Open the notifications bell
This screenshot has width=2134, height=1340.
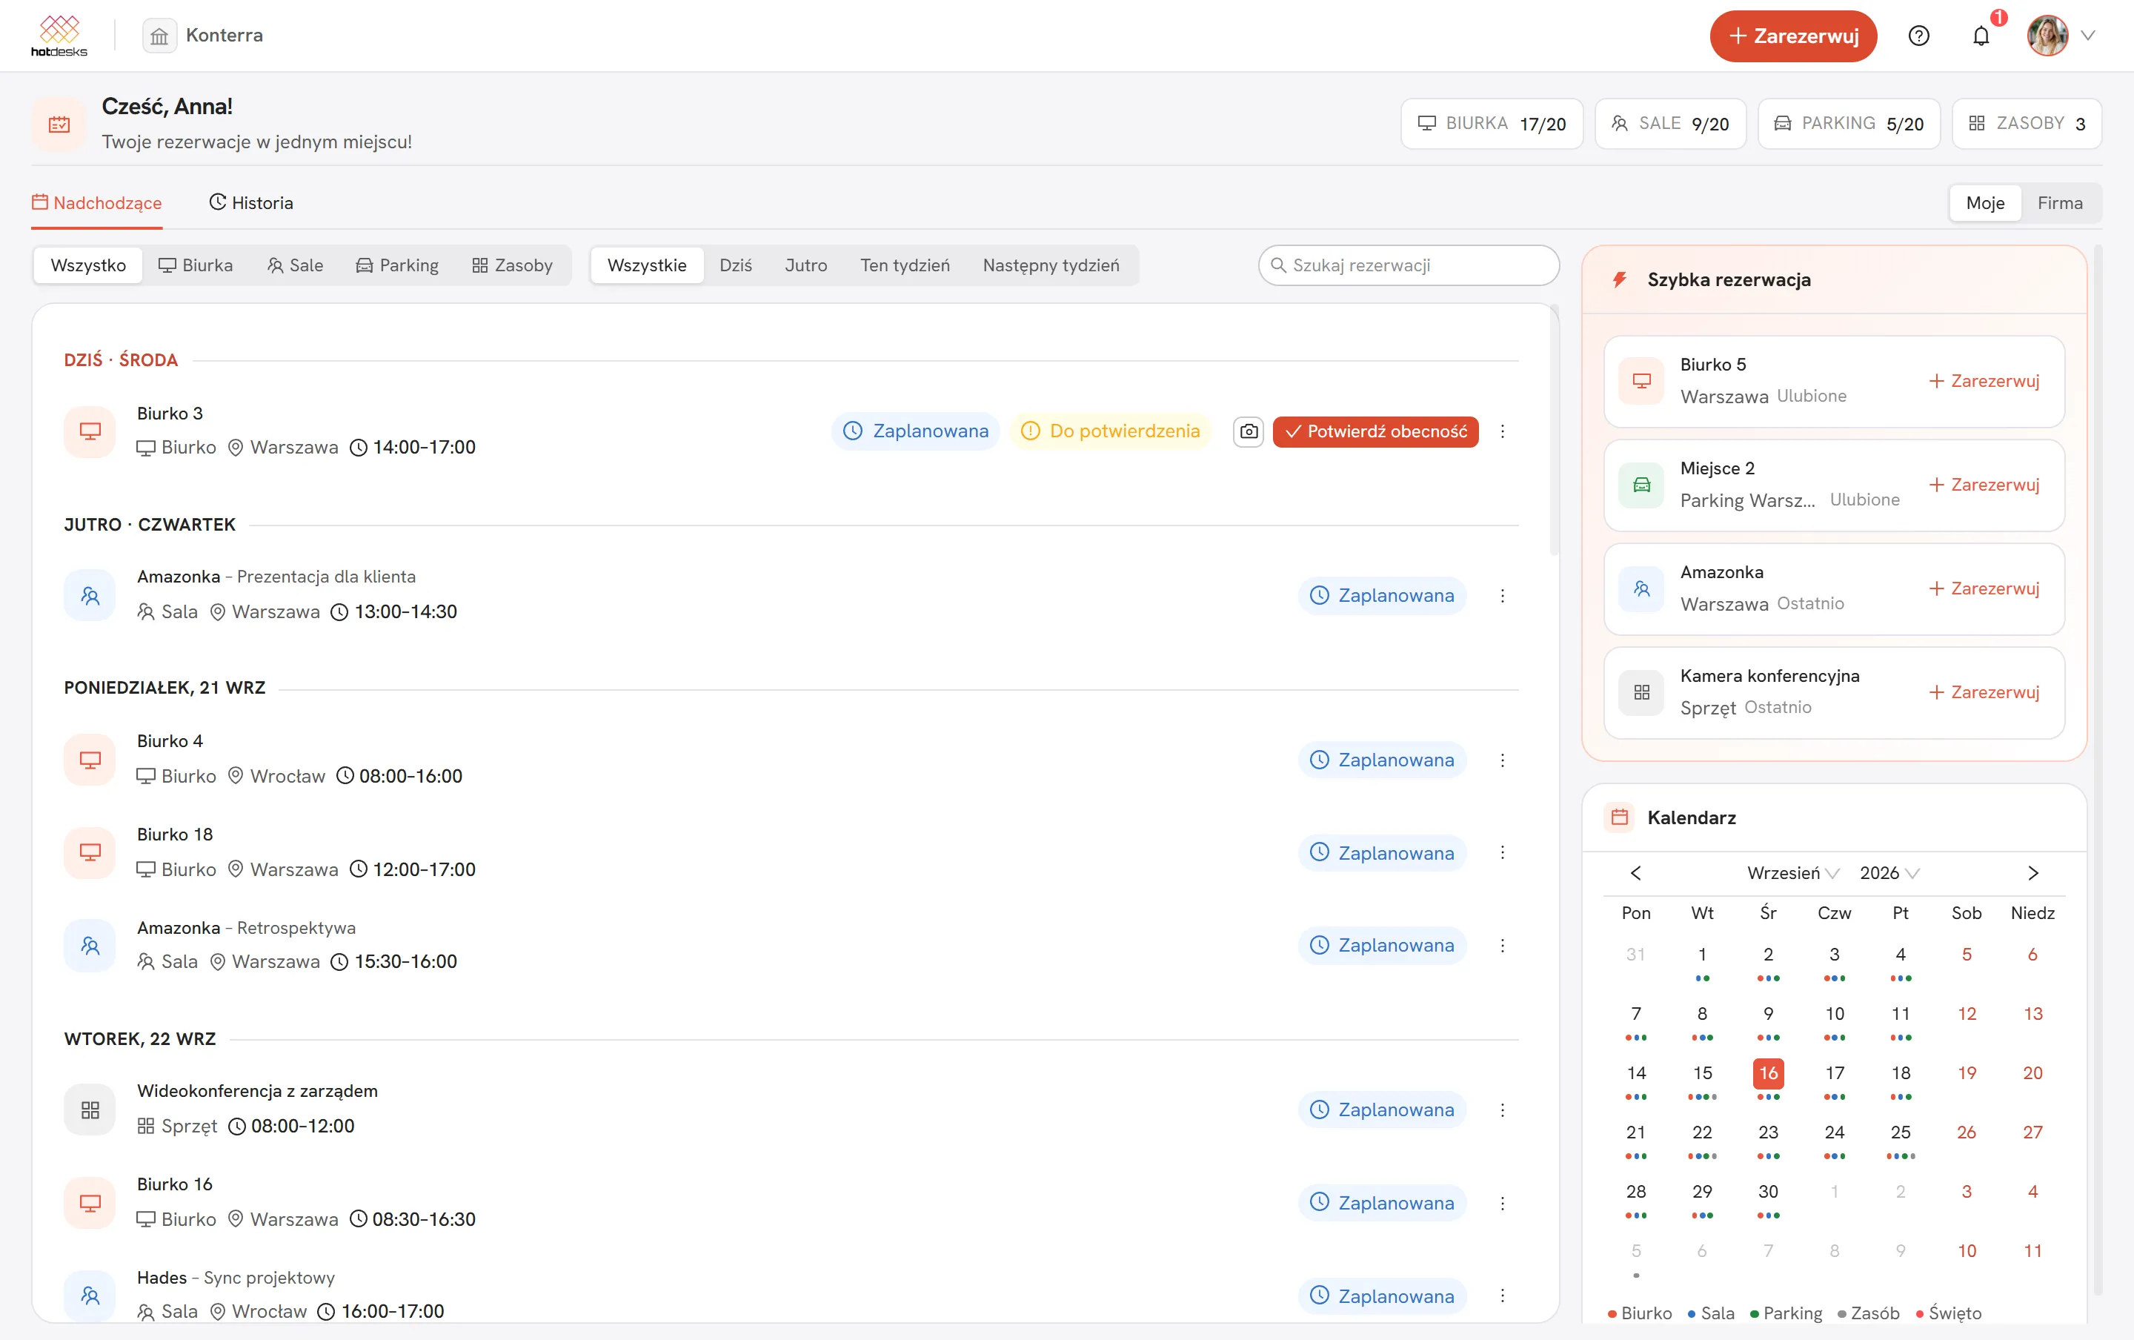(x=1981, y=36)
